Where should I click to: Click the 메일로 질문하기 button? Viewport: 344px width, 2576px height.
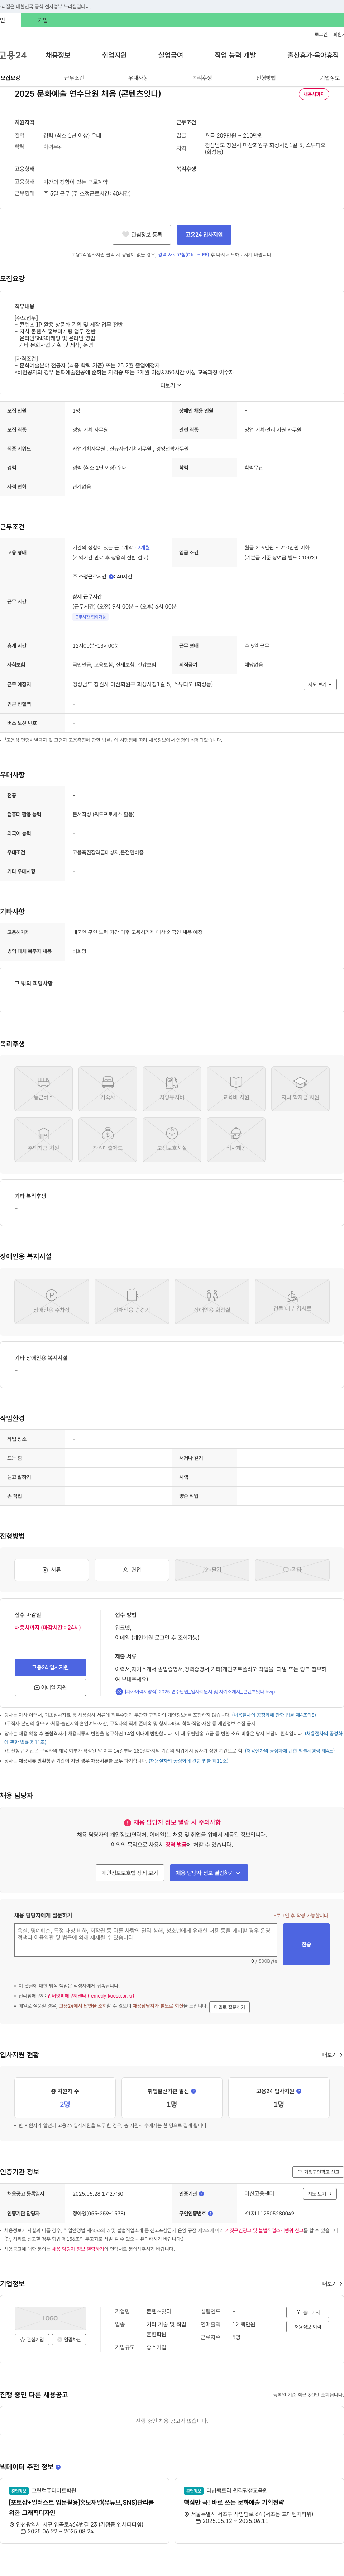[229, 2007]
